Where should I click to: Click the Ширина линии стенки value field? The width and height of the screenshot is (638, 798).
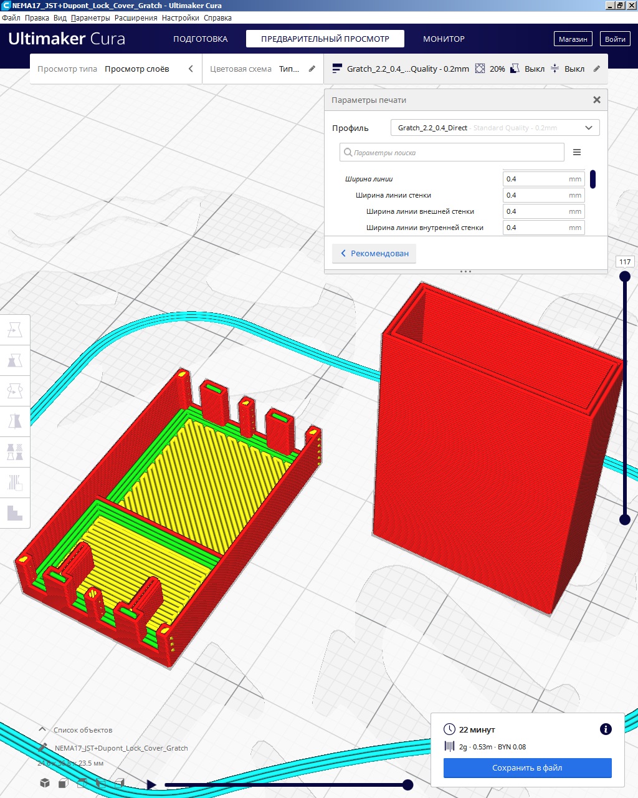click(544, 195)
